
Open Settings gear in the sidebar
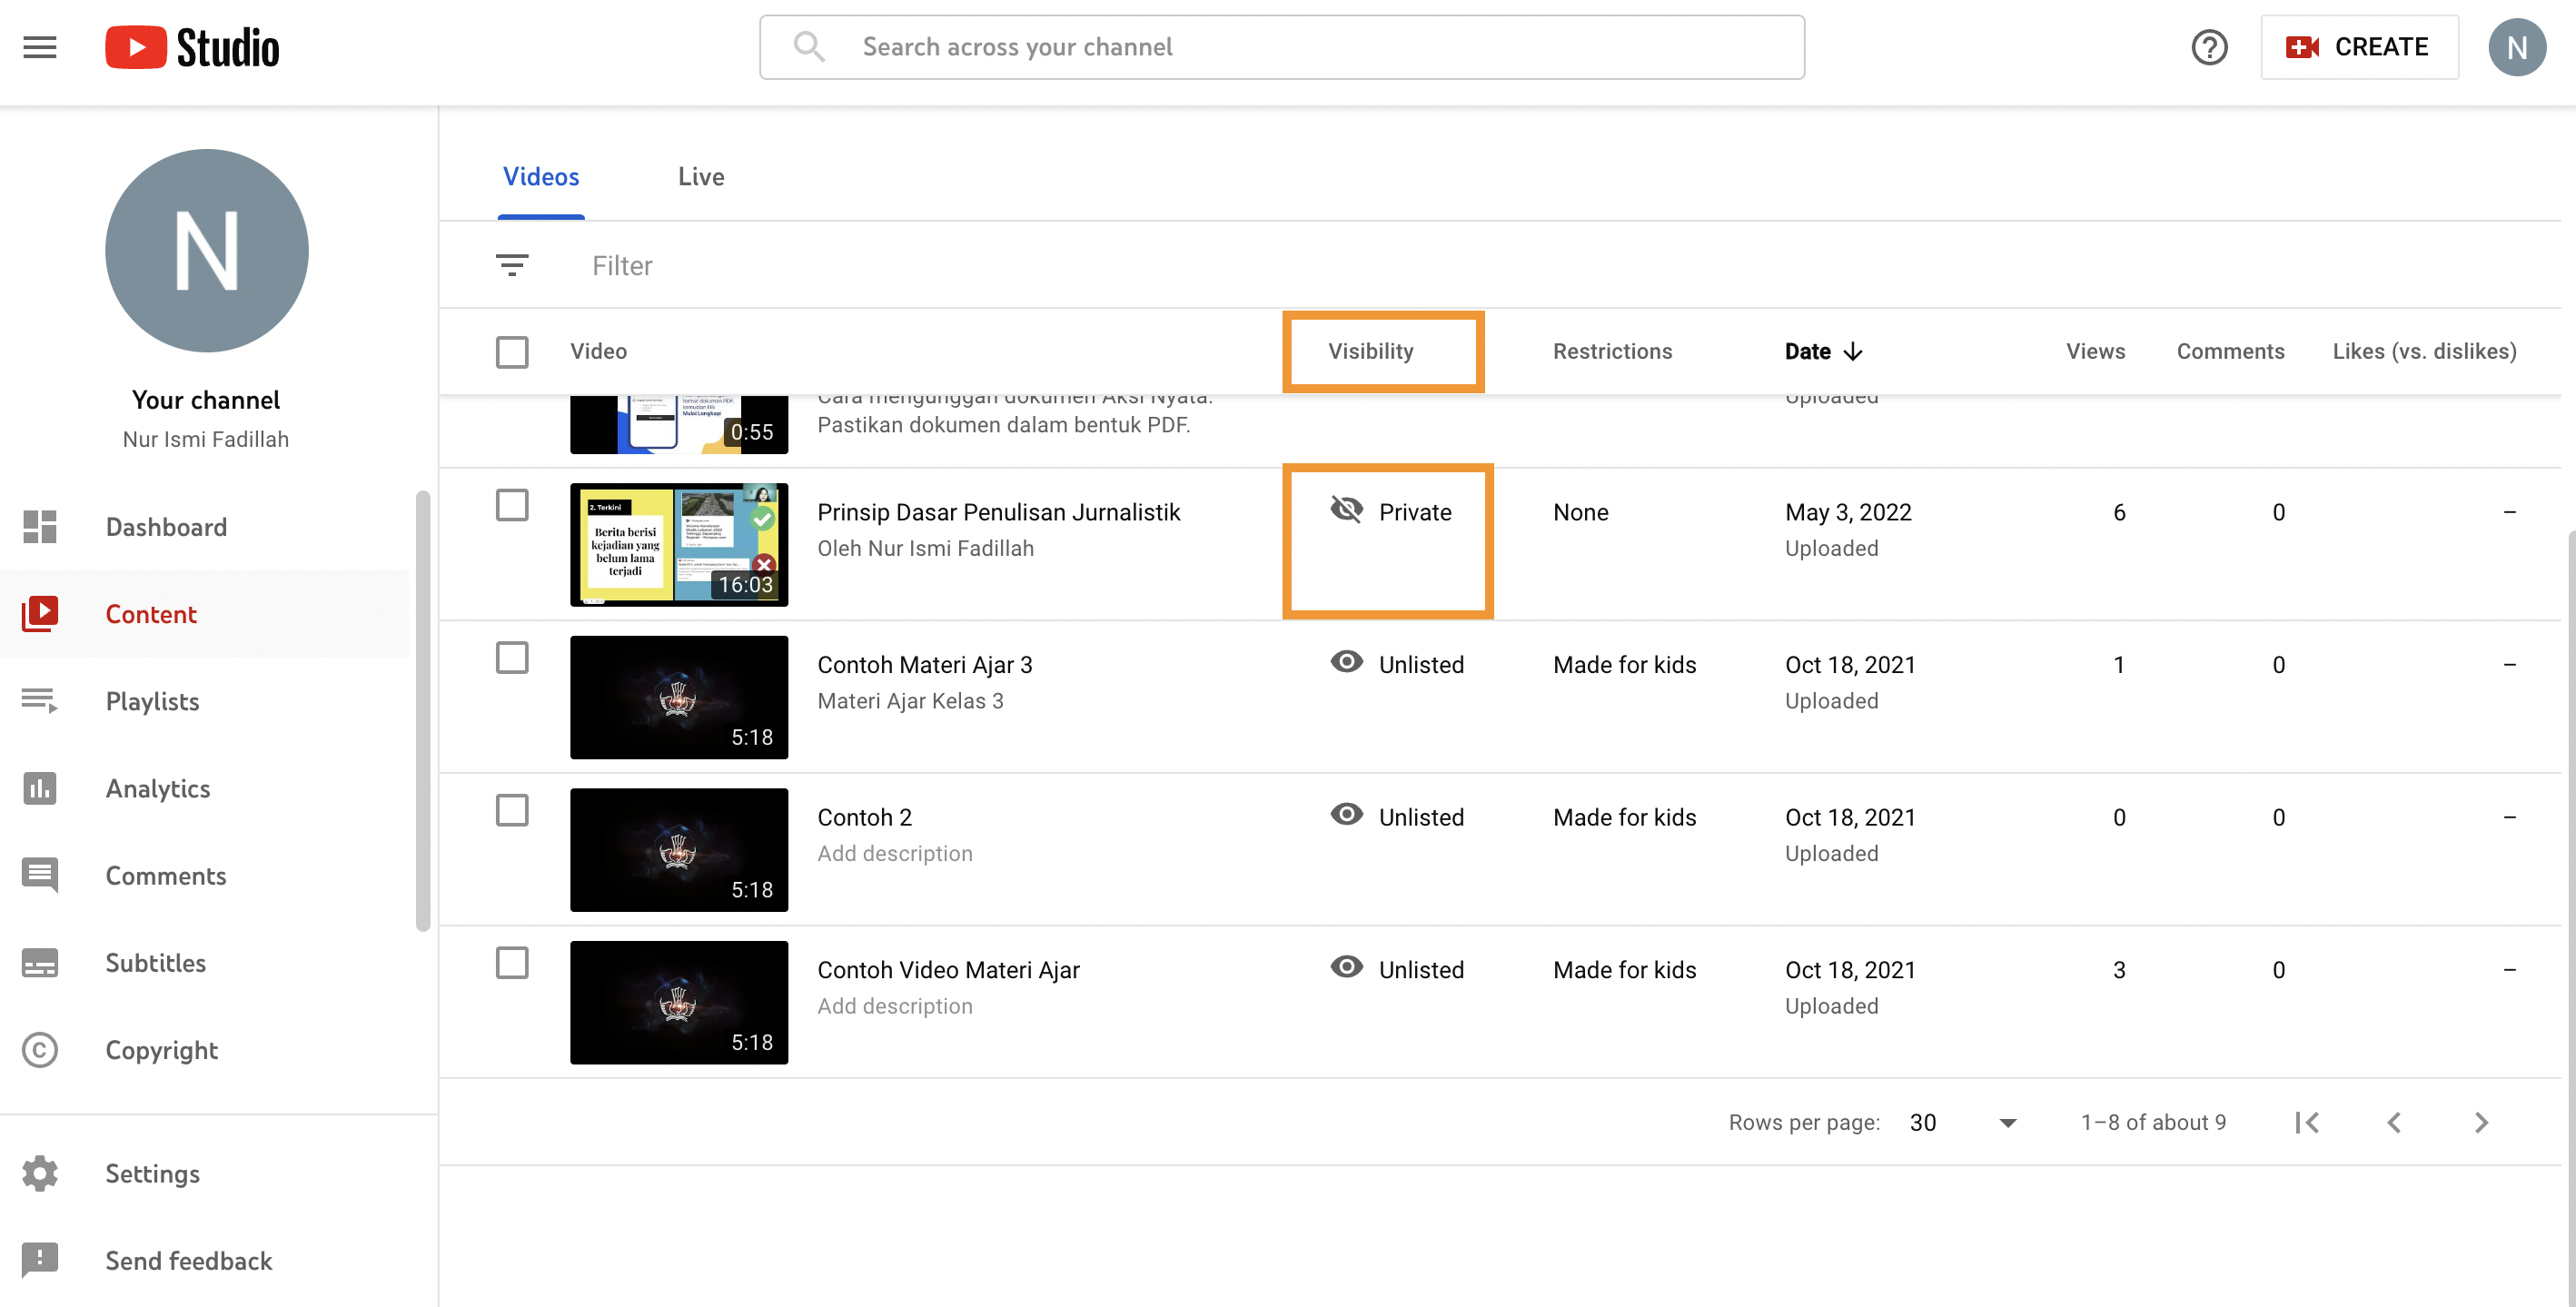pyautogui.click(x=152, y=1173)
